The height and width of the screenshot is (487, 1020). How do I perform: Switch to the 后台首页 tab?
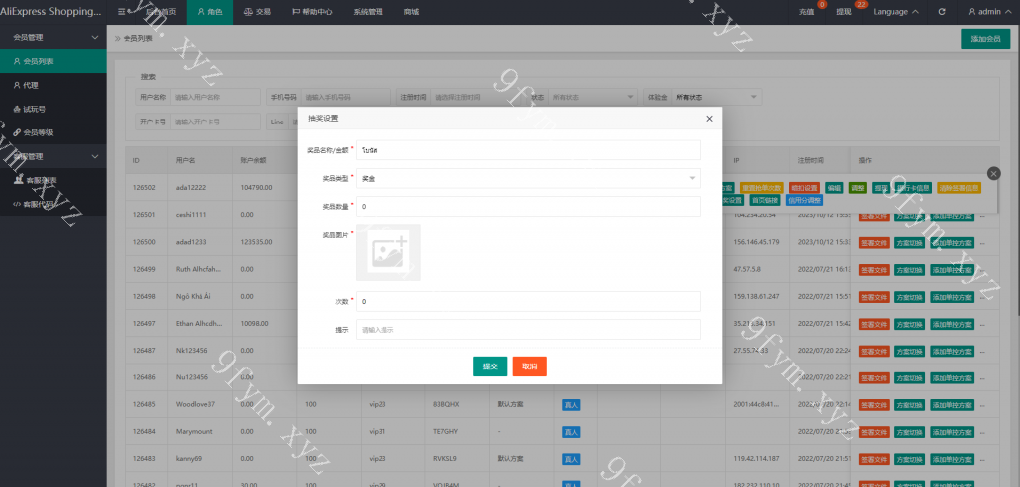pos(160,12)
